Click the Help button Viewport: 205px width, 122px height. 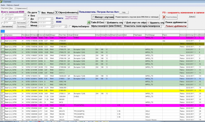pyautogui.click(x=124, y=12)
